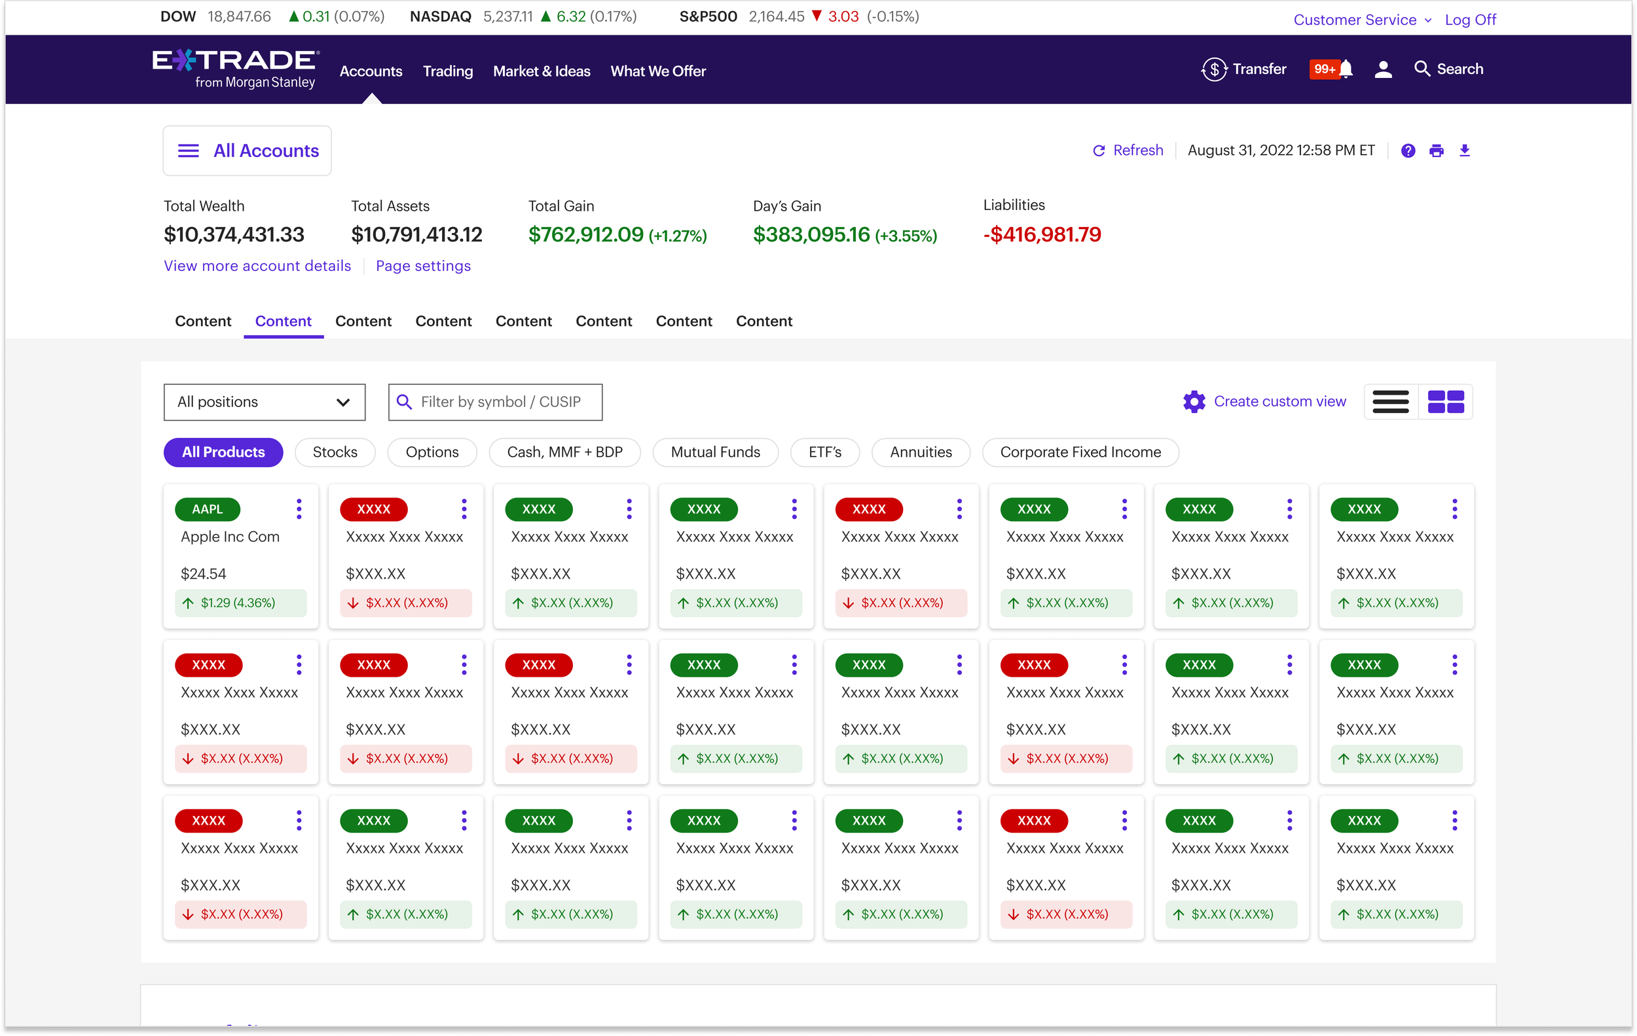Screen dimensions: 1637x1036
Task: Open Market & Ideas menu
Action: [x=541, y=71]
